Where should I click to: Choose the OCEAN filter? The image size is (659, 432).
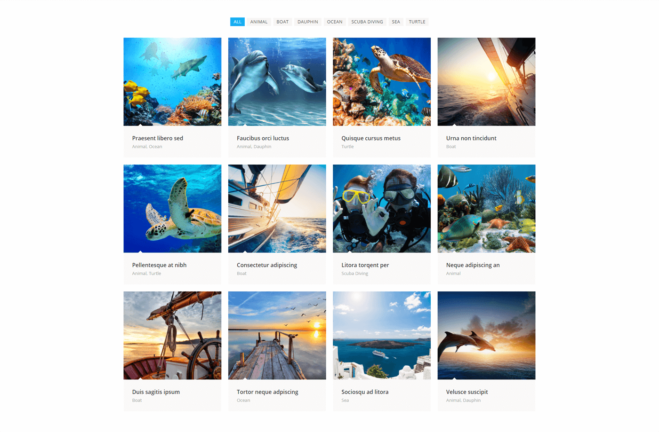(x=335, y=22)
